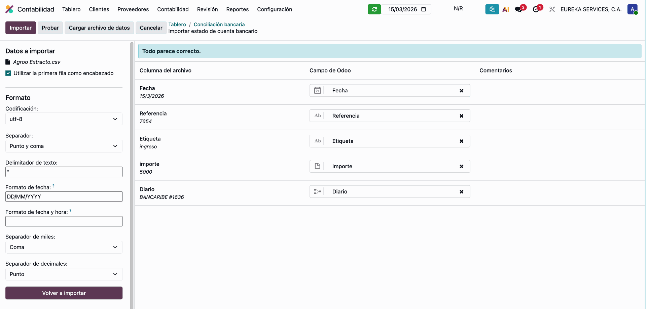Click the Formato de fecha input field
This screenshot has width=646, height=309.
point(64,197)
